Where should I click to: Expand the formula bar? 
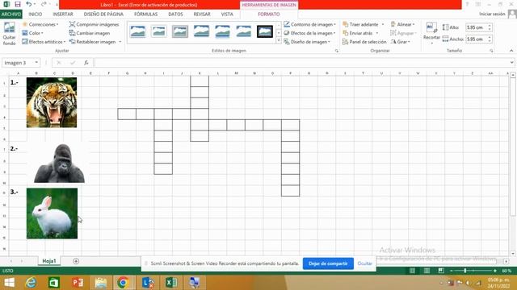pos(511,63)
